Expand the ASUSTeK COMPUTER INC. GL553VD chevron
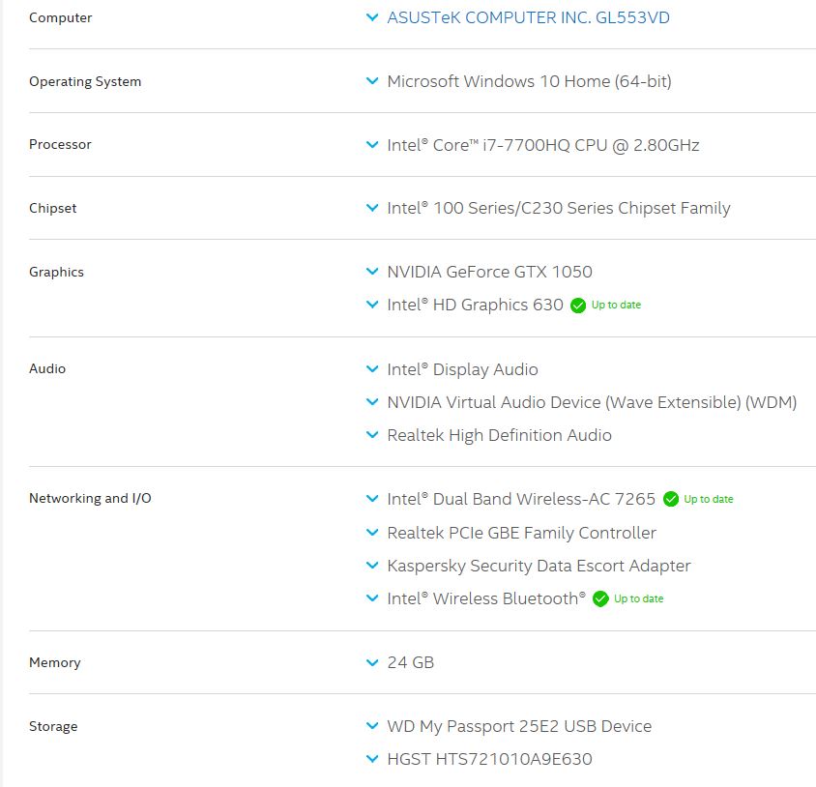816x787 pixels. pyautogui.click(x=372, y=17)
